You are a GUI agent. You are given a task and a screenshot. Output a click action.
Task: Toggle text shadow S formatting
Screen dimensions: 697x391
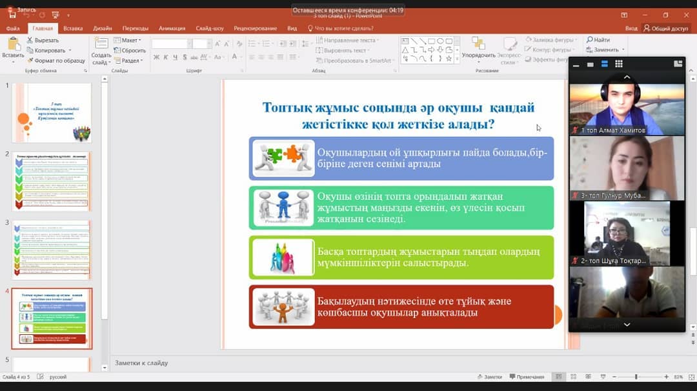coord(185,57)
